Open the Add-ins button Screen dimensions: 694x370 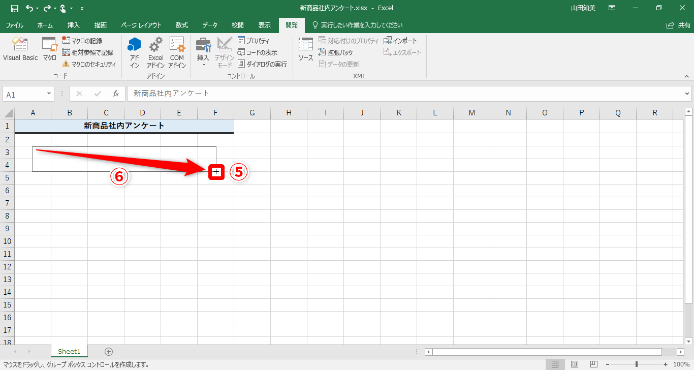pyautogui.click(x=134, y=53)
